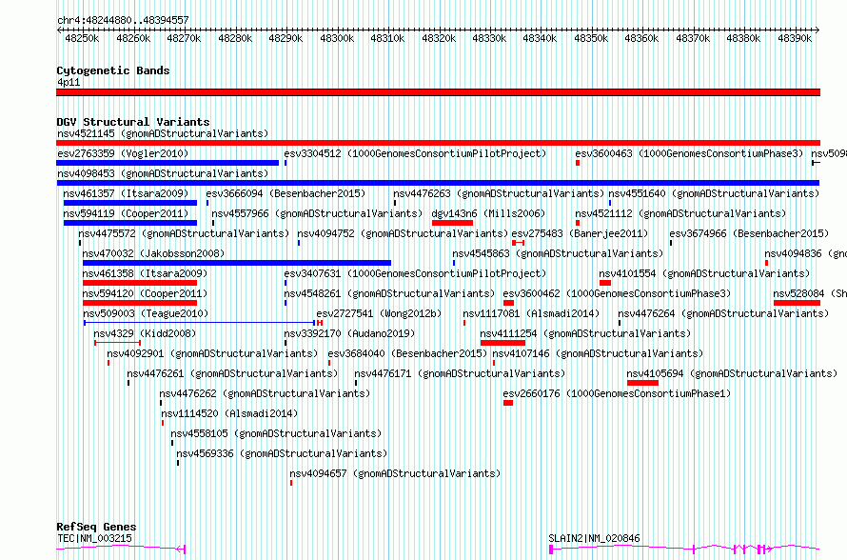Click the 4p11 band label
Image resolution: width=847 pixels, height=560 pixels.
[x=69, y=82]
